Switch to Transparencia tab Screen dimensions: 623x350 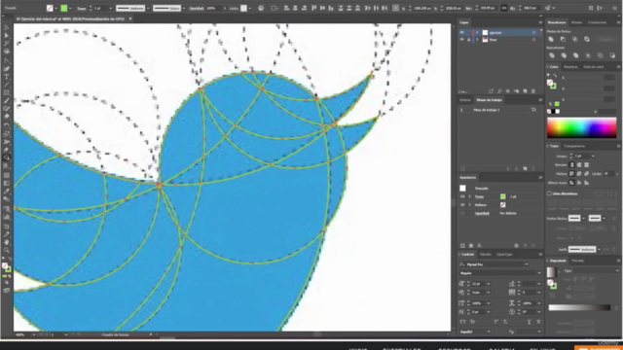pyautogui.click(x=574, y=146)
